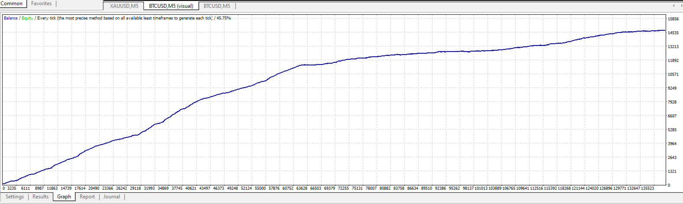
Task: Click the green Equity legend label
Action: coord(27,18)
